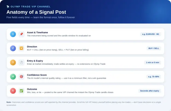171x111 pixels.
Task: Click the shuffle arrows icon beside Direction
Action: [21, 48]
